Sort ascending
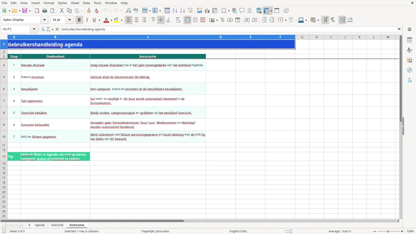 click(x=175, y=11)
